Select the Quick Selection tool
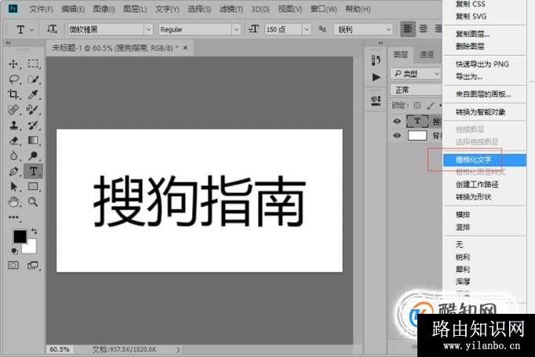 (x=33, y=79)
